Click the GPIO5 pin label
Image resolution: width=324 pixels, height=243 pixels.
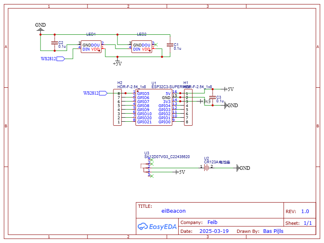tap(143, 94)
